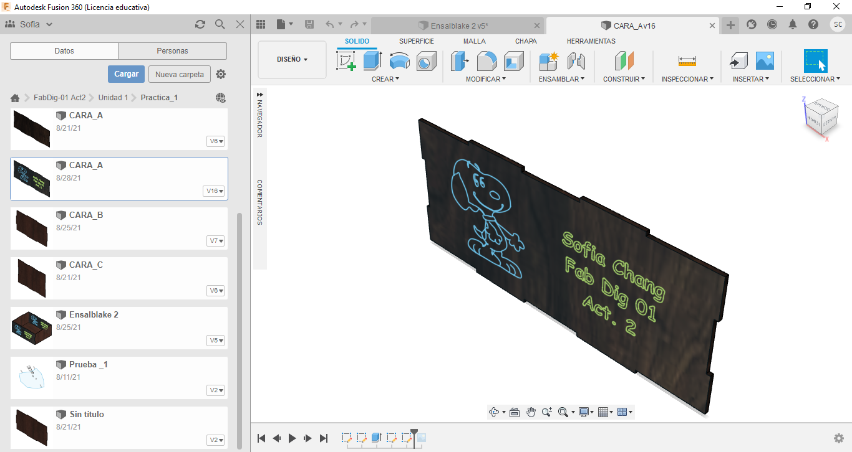Screen dimensions: 852x452
Task: Open the Job Status clock icon
Action: point(772,24)
